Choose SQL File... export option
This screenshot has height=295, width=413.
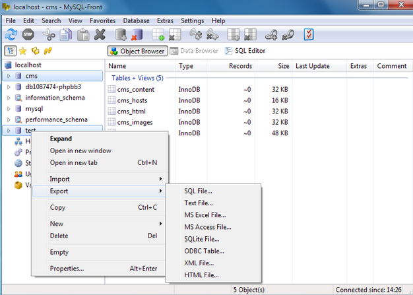coord(213,191)
